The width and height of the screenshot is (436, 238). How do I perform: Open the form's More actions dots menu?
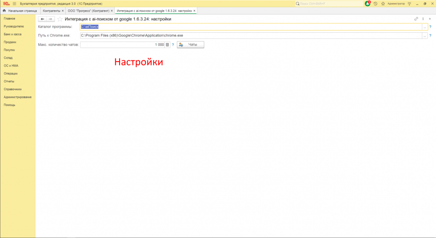point(423,19)
